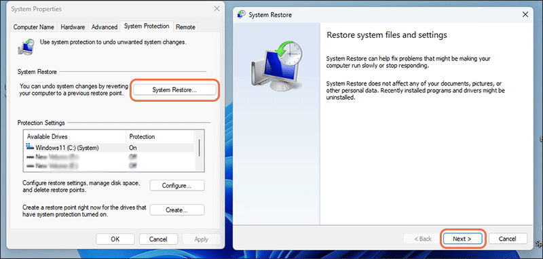Screen dimensions: 543x259
Task: Click the disabled Apply button
Action: pyautogui.click(x=201, y=239)
